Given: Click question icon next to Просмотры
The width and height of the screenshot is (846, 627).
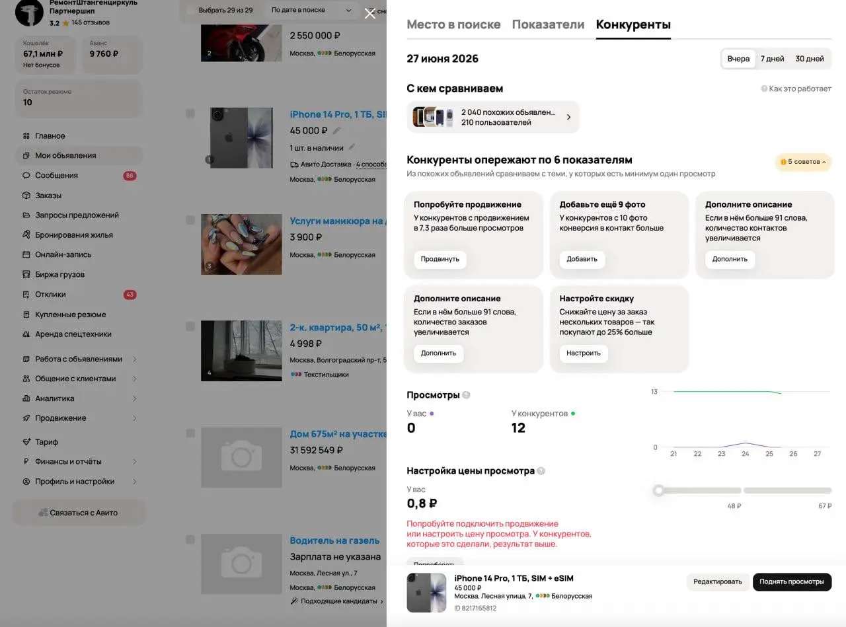Looking at the screenshot, I should click(466, 395).
